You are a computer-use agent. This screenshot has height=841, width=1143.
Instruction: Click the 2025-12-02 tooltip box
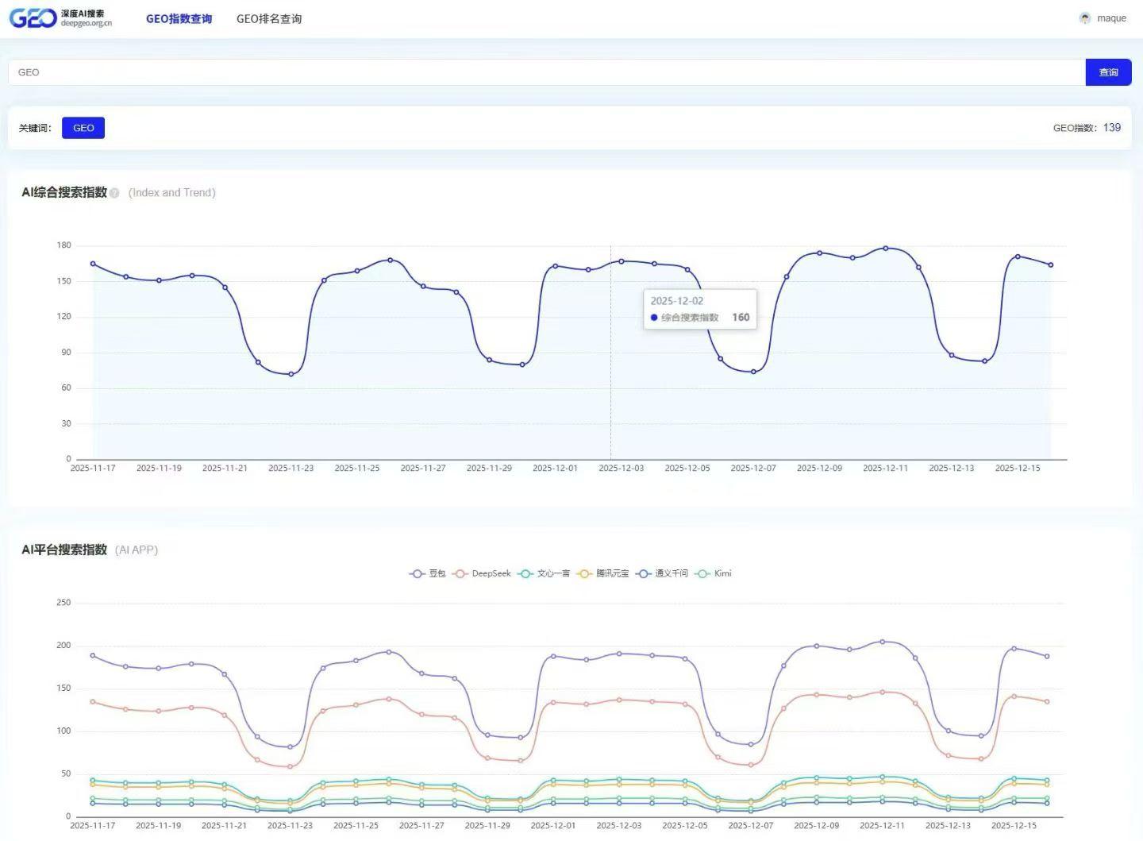[x=700, y=309]
